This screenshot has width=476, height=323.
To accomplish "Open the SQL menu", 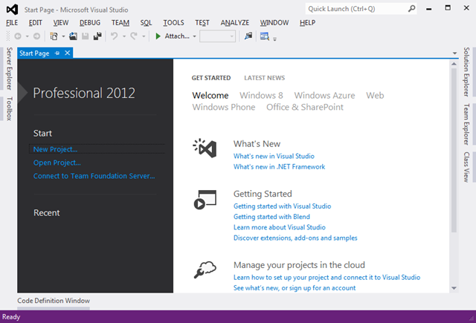I will 146,23.
